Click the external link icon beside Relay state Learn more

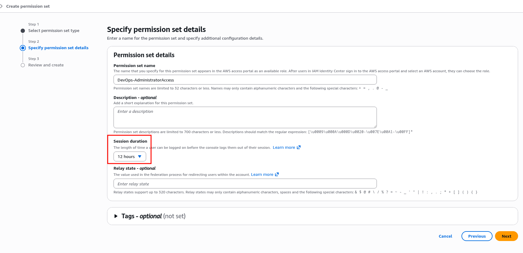pyautogui.click(x=277, y=175)
